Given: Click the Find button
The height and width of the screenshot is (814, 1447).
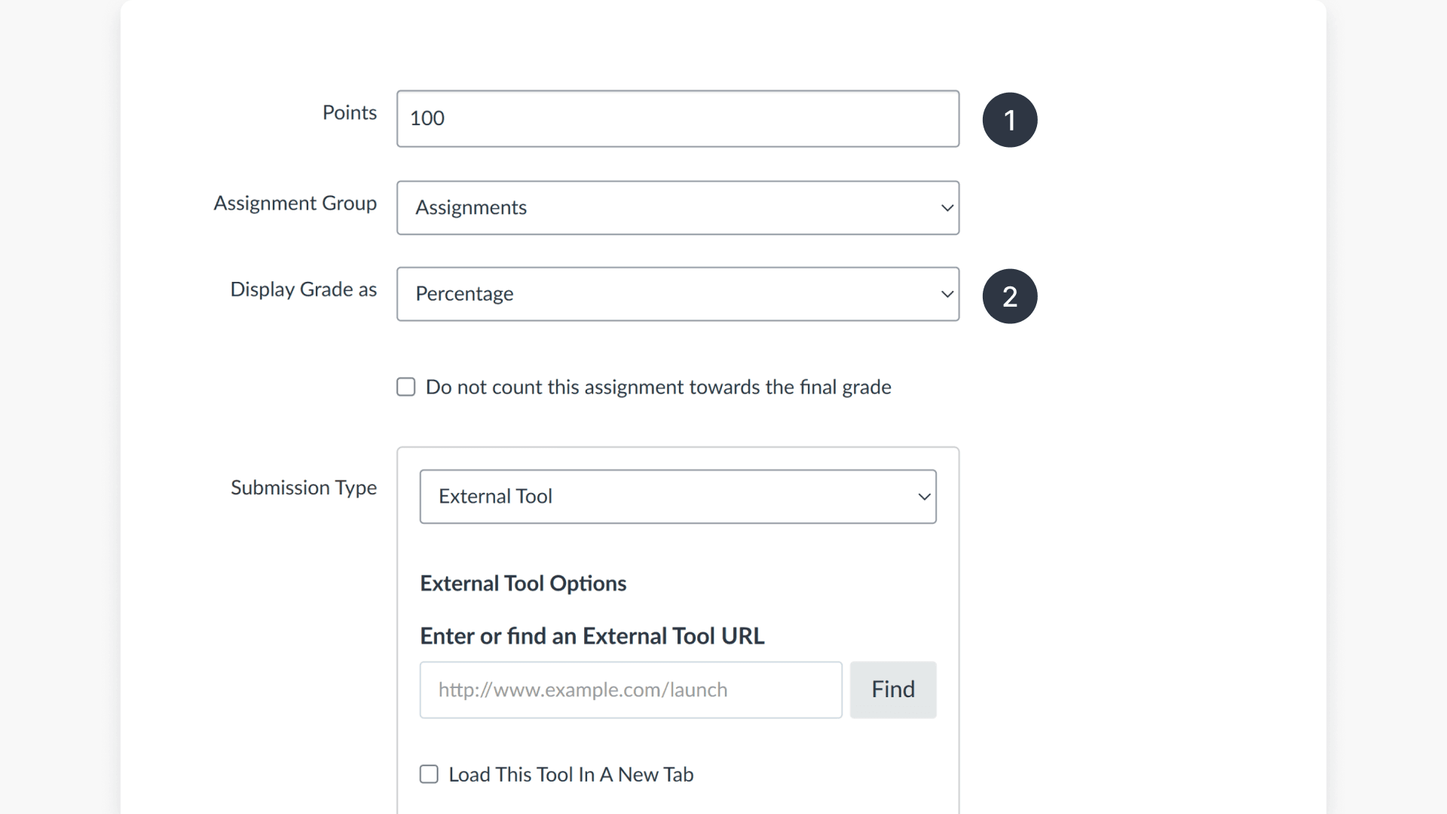Looking at the screenshot, I should point(892,689).
